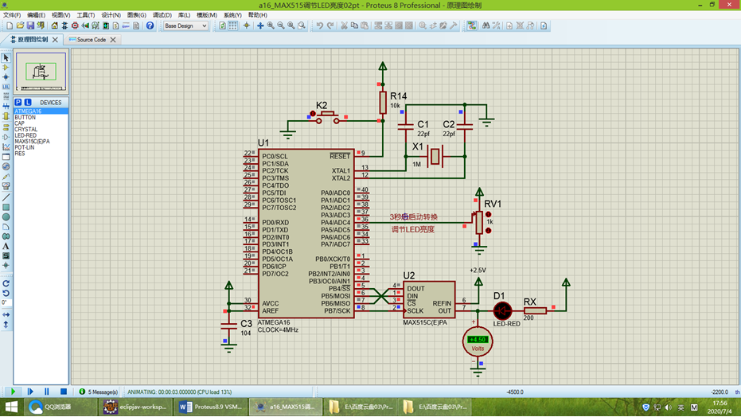Click Rotate Clockwise icon
This screenshot has width=741, height=417.
pos(6,284)
